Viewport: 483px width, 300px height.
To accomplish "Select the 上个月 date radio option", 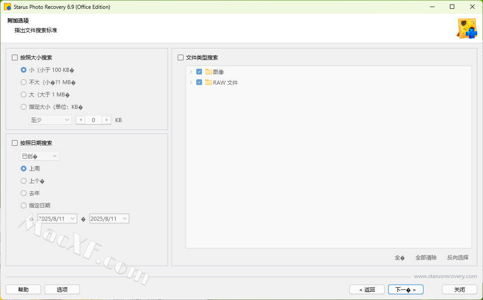I will pos(23,181).
